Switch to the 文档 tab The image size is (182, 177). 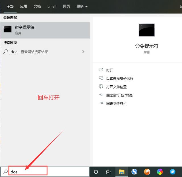pyautogui.click(x=37, y=6)
